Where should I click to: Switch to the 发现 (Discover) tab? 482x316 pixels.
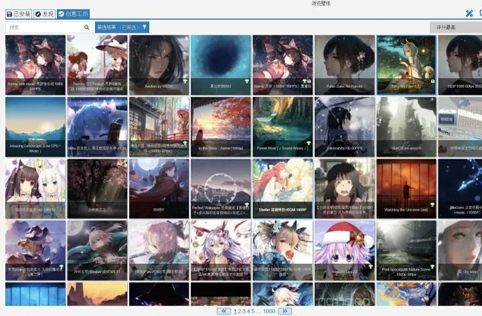pos(45,14)
